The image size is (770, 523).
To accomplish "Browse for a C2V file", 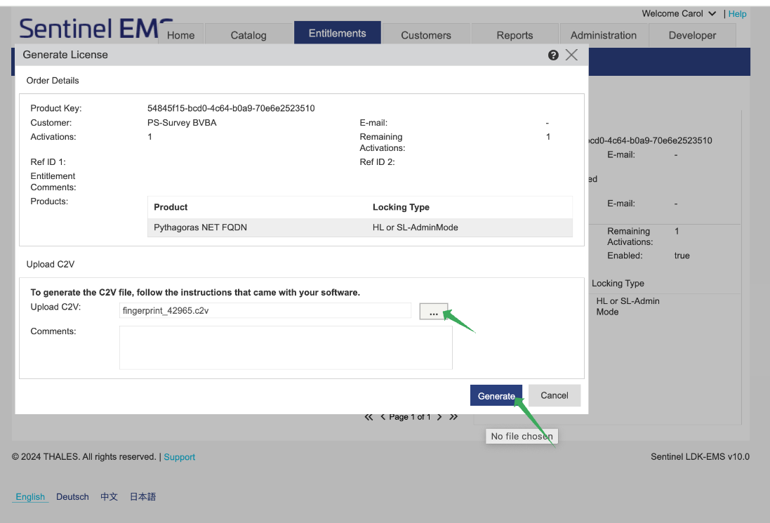I will (434, 312).
